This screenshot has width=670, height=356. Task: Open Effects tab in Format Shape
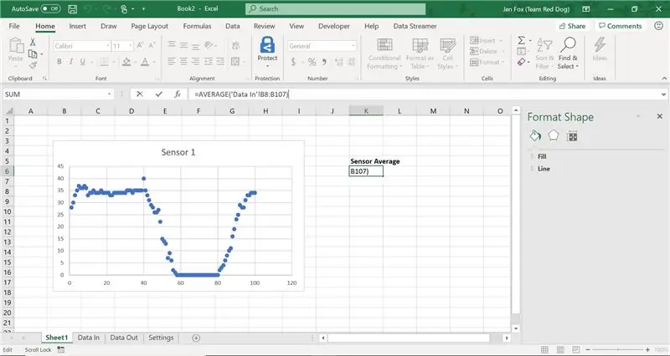[554, 136]
